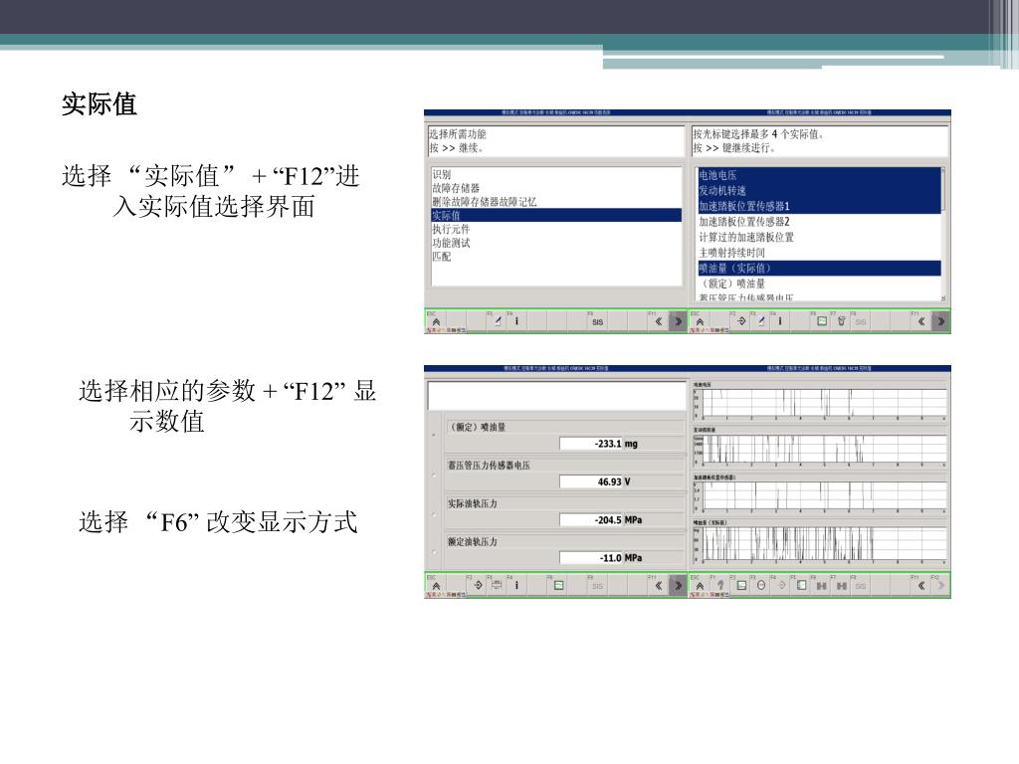Open F4 info on numeric values screen
1019x764 pixels.
click(x=516, y=585)
